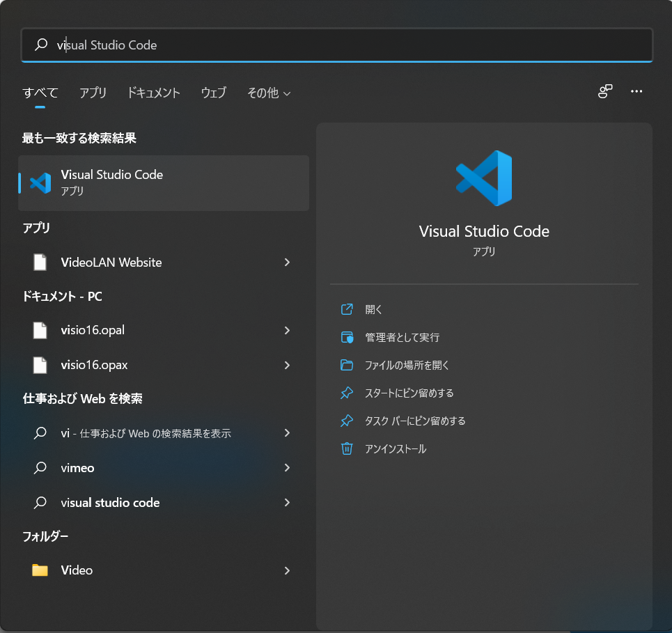This screenshot has width=672, height=633.
Task: Expand the visual studio code suggestion chevron
Action: [x=287, y=502]
